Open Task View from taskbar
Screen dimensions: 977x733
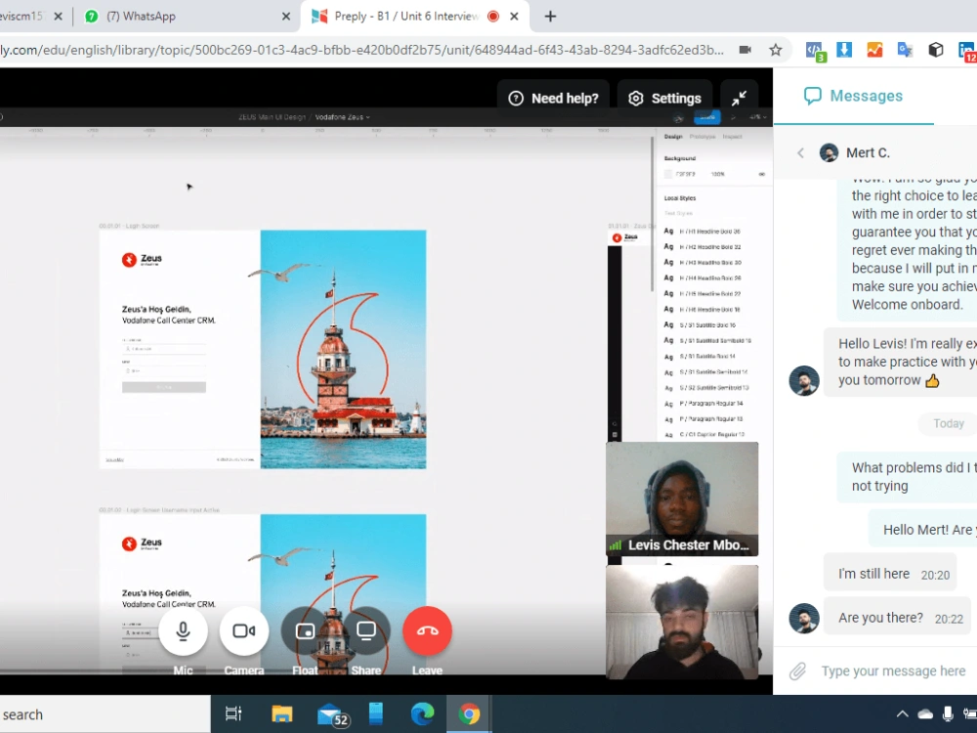coord(234,713)
